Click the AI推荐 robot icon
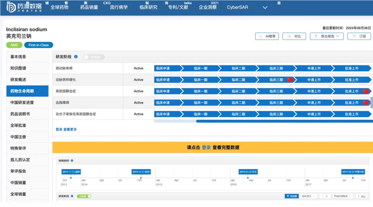The height and width of the screenshot is (207, 373). coord(260,37)
